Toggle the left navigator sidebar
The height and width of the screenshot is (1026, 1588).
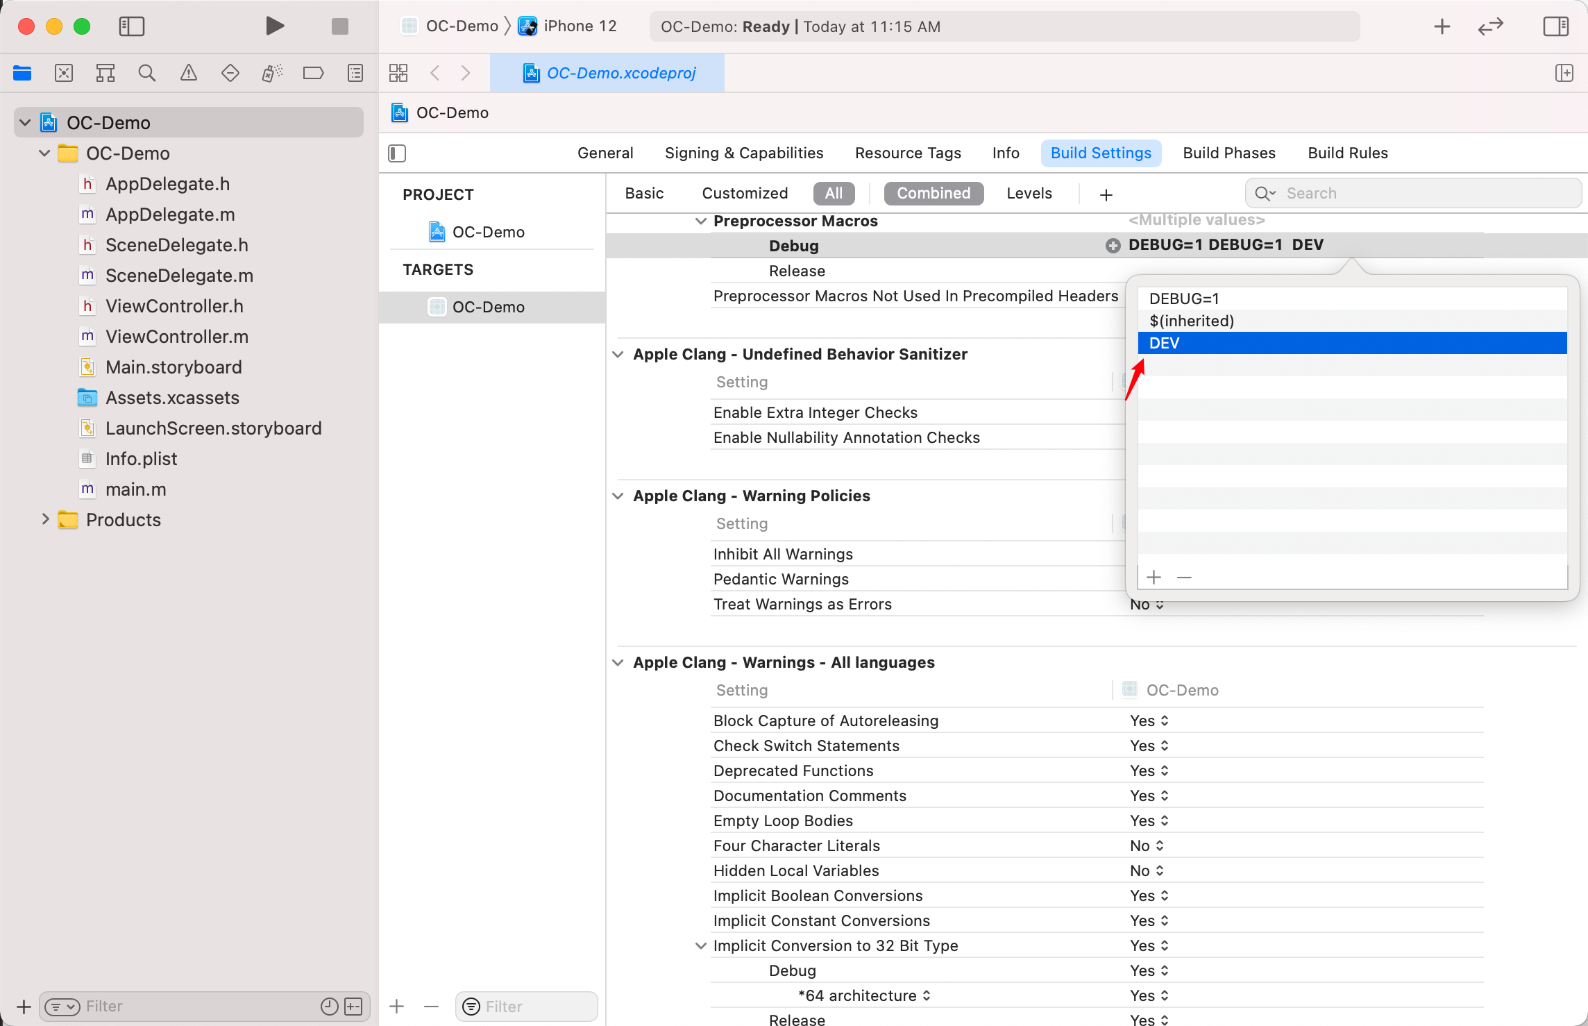click(131, 26)
